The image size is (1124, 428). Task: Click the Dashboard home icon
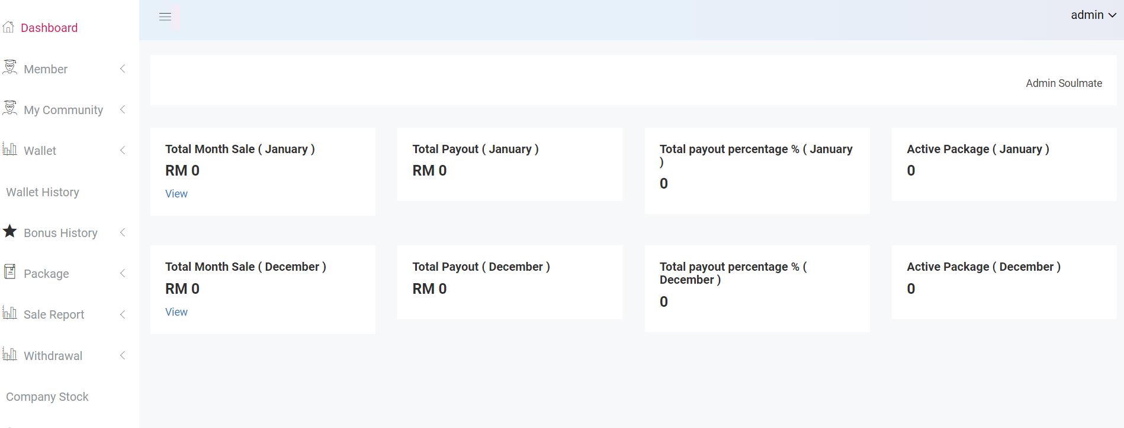8,27
